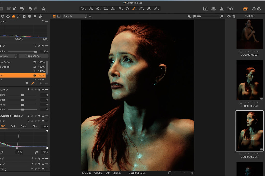Screen dimensions: 265x176
Task: Add a new layer with plus icon
Action: [41, 83]
